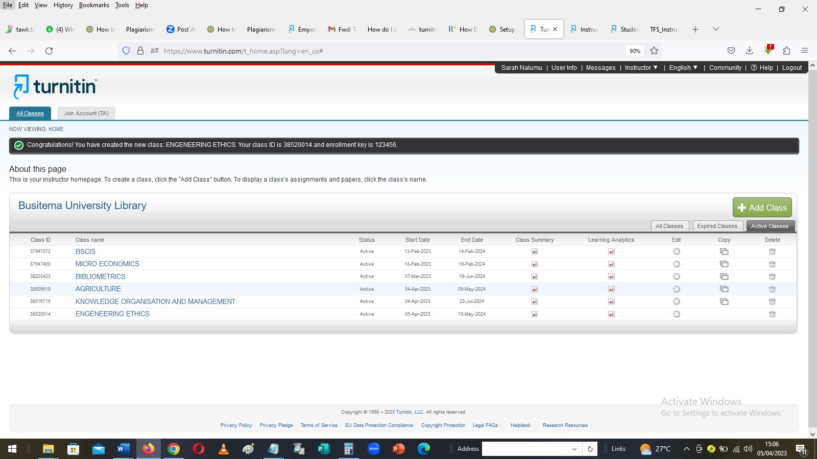Expand the Instructor role dropdown
817x459 pixels.
tap(641, 67)
